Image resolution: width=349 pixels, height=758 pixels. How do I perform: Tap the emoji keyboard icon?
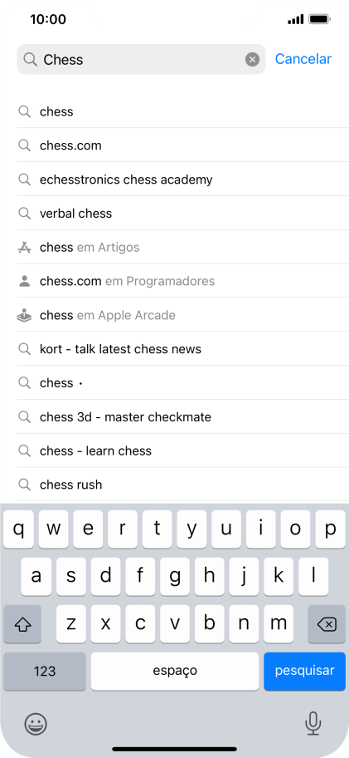click(x=36, y=724)
